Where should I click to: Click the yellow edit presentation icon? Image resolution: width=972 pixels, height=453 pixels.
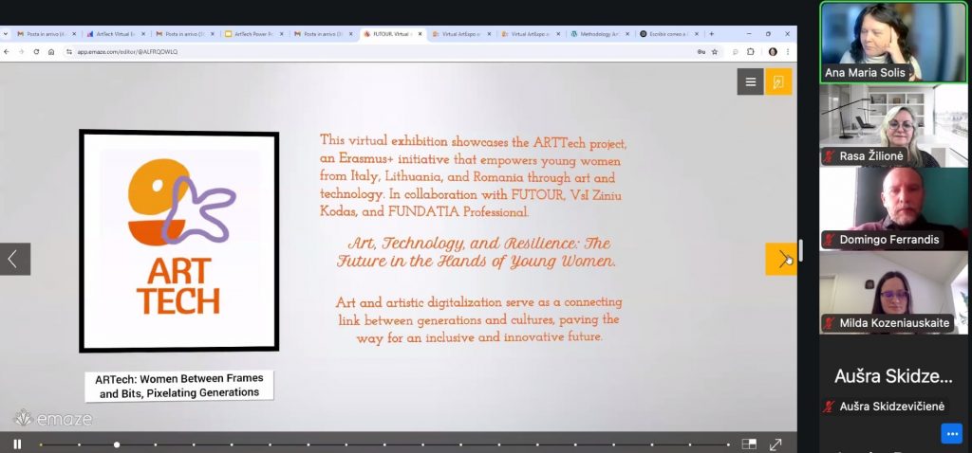click(778, 82)
